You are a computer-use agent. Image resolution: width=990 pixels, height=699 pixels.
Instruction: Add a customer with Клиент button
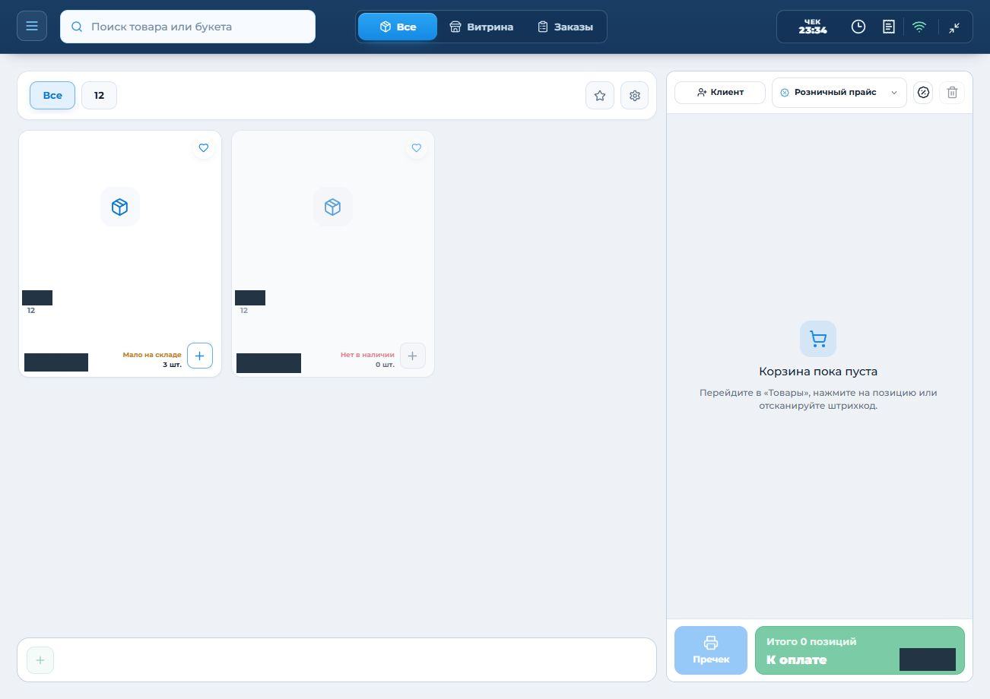click(x=720, y=93)
